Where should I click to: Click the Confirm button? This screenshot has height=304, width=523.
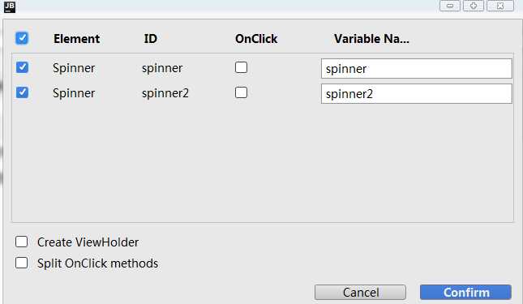(x=465, y=293)
